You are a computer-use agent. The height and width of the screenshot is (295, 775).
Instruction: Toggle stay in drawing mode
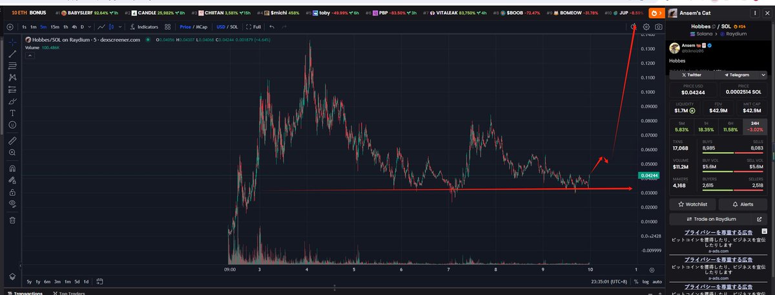point(12,180)
